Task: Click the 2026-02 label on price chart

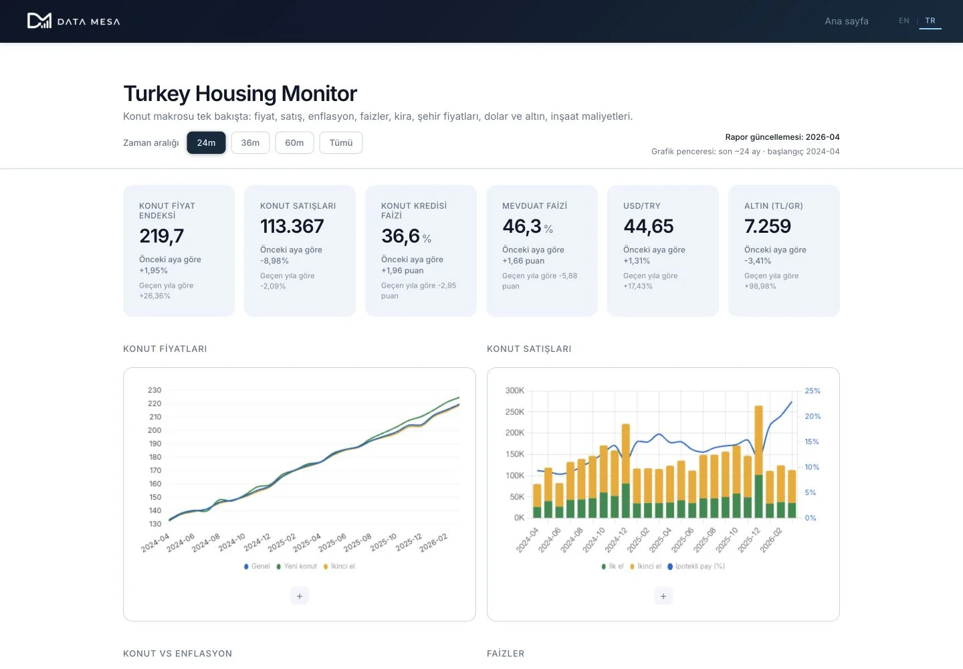Action: point(434,543)
